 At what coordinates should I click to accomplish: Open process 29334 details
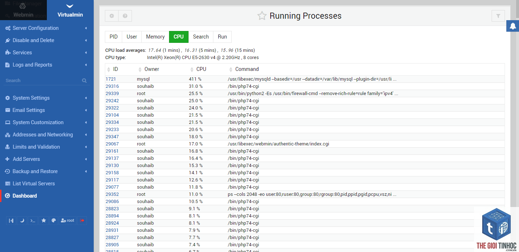coord(112,122)
